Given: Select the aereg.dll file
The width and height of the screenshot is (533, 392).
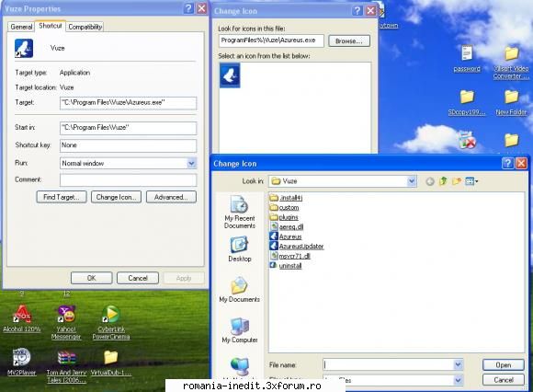Looking at the screenshot, I should [287, 226].
